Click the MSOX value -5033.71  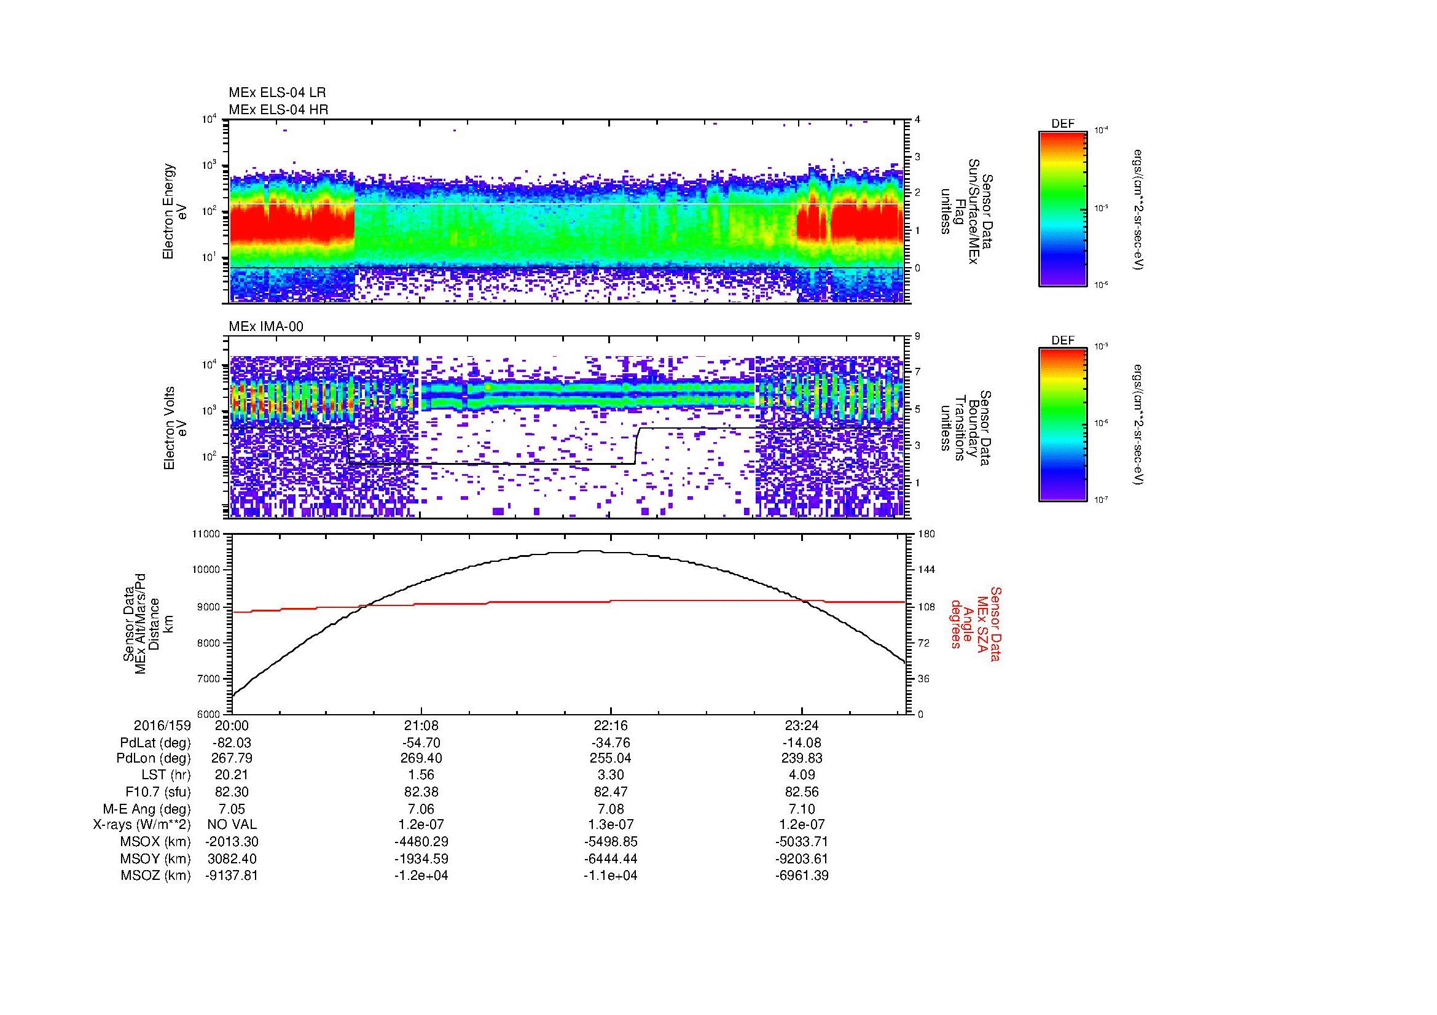(802, 842)
